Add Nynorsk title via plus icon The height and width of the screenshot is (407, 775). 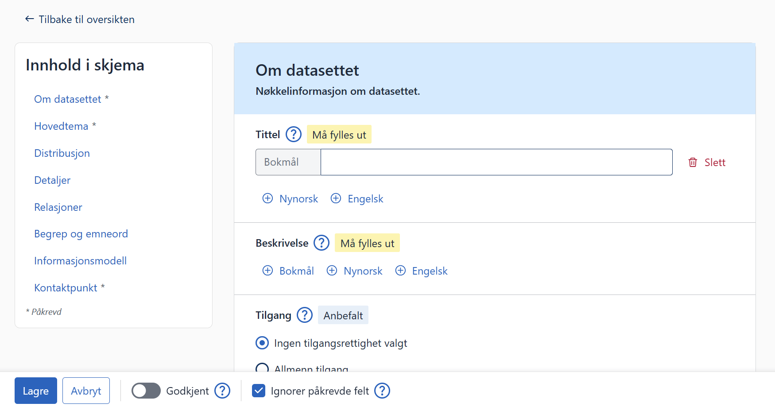pyautogui.click(x=268, y=198)
